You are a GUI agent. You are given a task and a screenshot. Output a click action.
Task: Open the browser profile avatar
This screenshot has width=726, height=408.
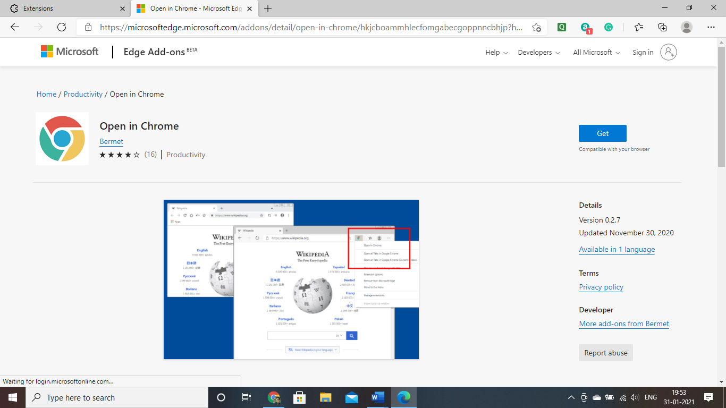tap(687, 27)
